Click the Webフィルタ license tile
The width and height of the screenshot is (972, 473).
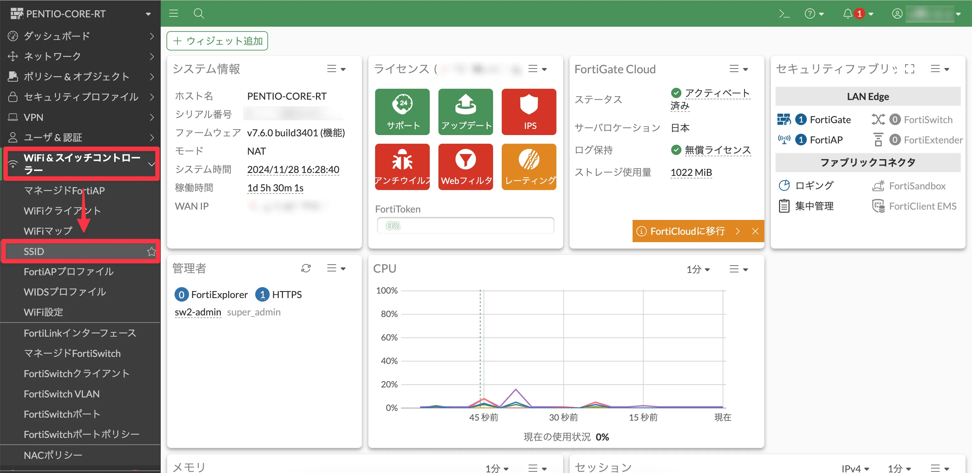[466, 167]
